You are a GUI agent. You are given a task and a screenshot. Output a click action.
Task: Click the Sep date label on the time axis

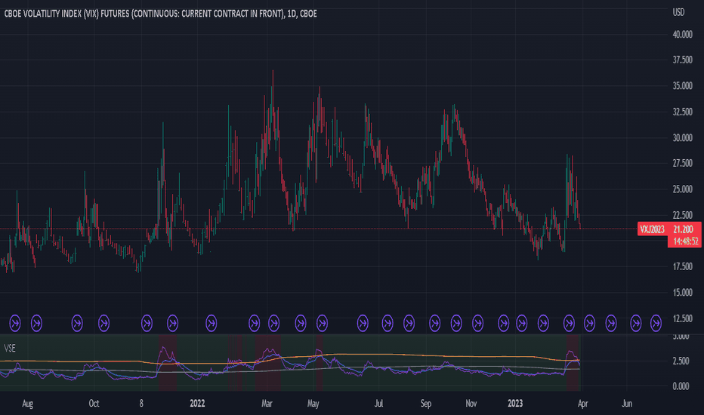(x=425, y=404)
